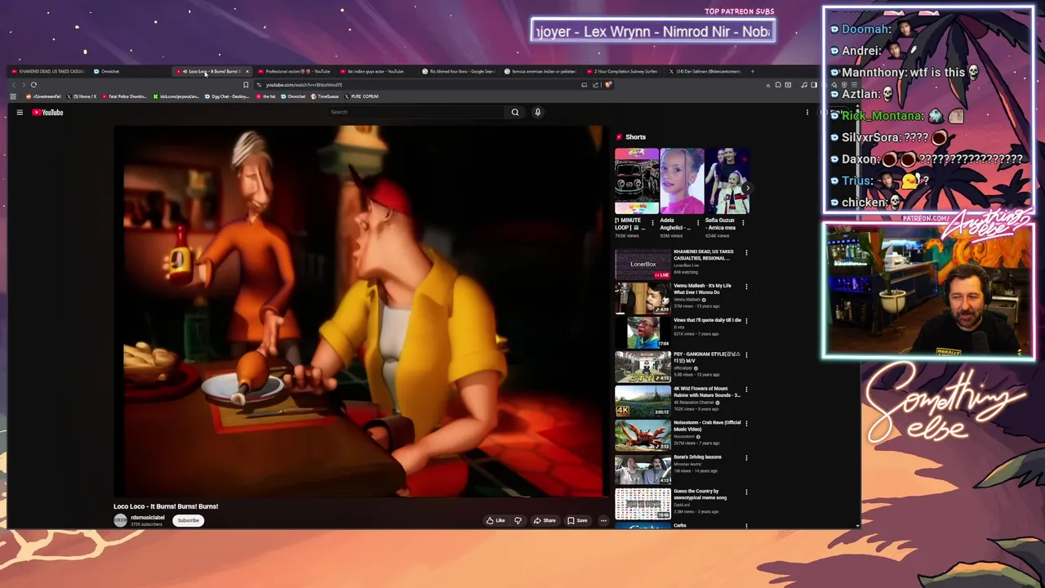Screen dimensions: 1045x588
Task: Open options for PSY Gangnam Style video
Action: (x=746, y=356)
